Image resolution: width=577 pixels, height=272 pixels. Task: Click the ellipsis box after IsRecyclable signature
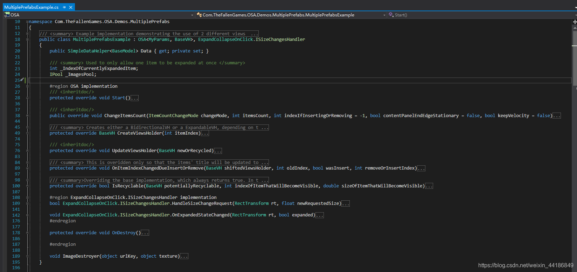(429, 186)
